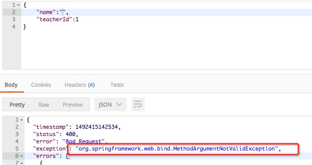Screen dimensions: 312x165
Task: Select the Raw view button
Action: pos(44,104)
